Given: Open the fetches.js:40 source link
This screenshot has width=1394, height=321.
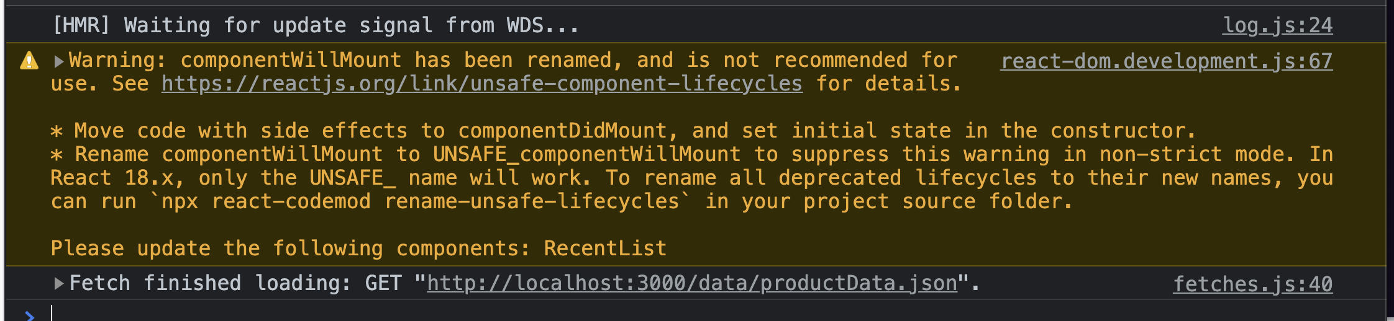Looking at the screenshot, I should click(x=1252, y=284).
